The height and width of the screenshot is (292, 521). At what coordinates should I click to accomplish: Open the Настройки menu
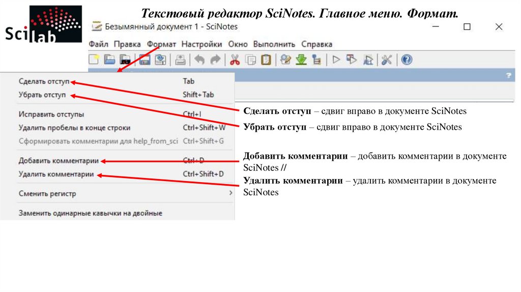point(201,44)
